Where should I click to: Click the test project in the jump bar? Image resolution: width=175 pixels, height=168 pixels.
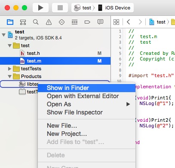[x=157, y=22]
